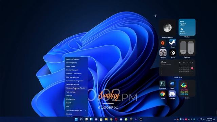This screenshot has width=217, height=122.
Task: Open Microsoft Store from the taskbar
Action: coord(101,119)
